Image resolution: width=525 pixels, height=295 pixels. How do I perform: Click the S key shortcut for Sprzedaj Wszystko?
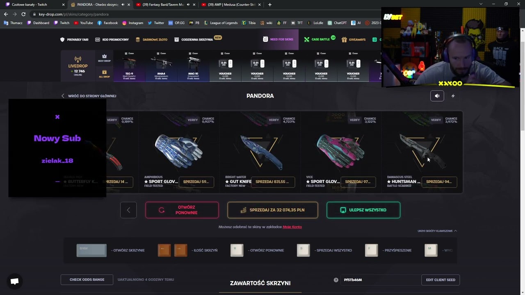[304, 250]
